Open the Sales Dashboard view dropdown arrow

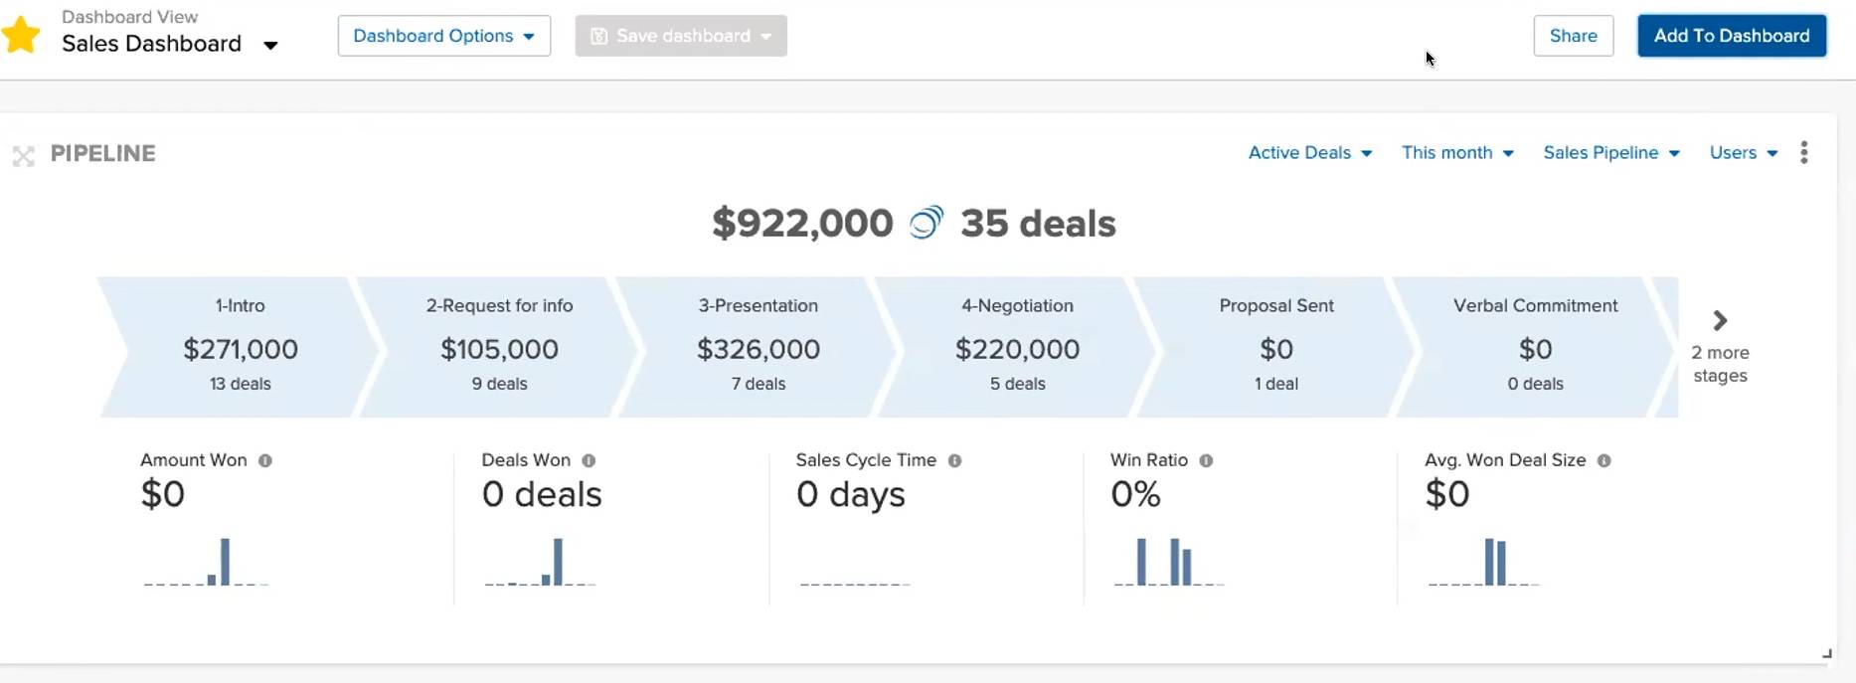pyautogui.click(x=270, y=45)
